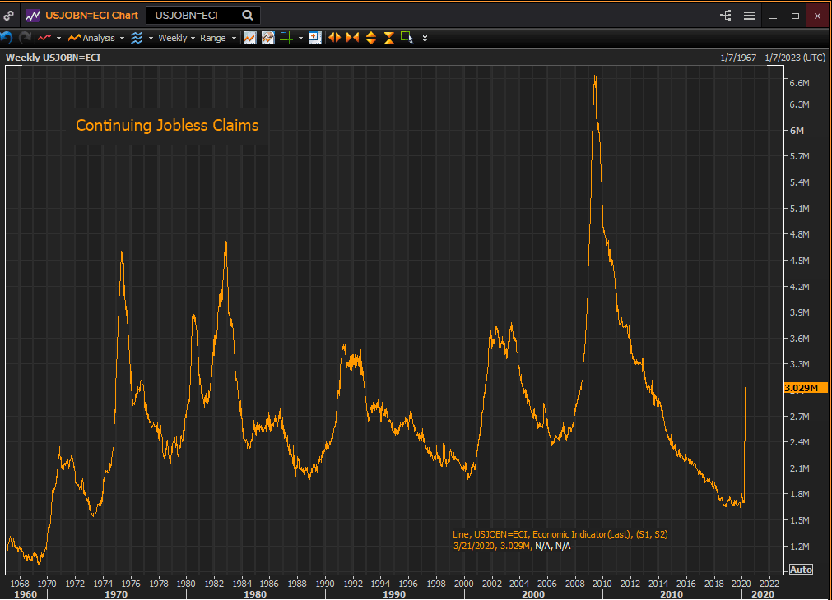Image resolution: width=832 pixels, height=600 pixels.
Task: Open chart type dropdown arrow
Action: [58, 38]
